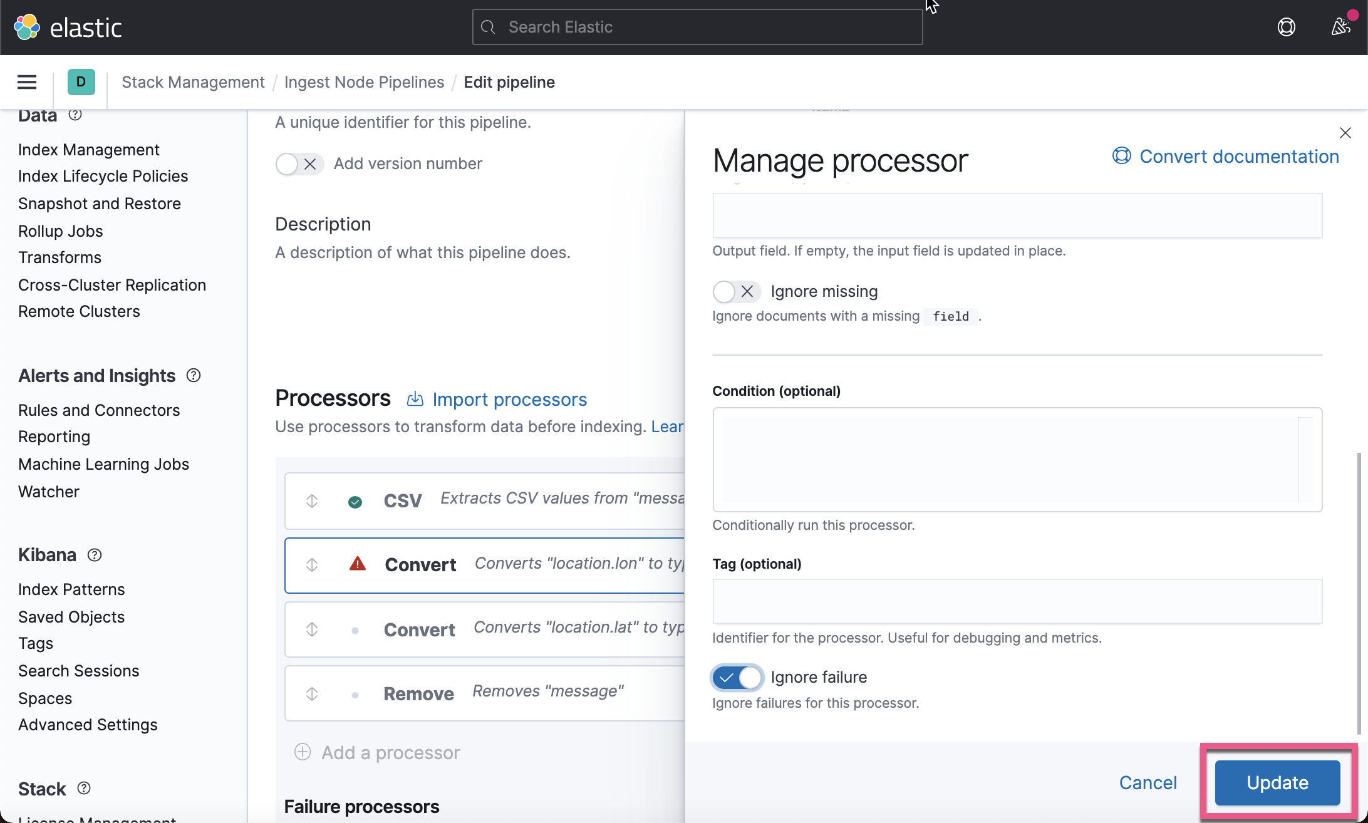Disable the Ignore failure switch
This screenshot has width=1368, height=823.
(737, 677)
